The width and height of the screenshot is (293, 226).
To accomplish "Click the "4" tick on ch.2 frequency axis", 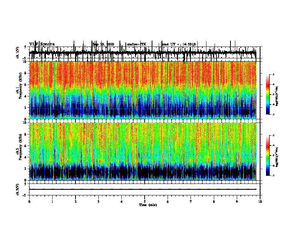I will tap(26, 157).
